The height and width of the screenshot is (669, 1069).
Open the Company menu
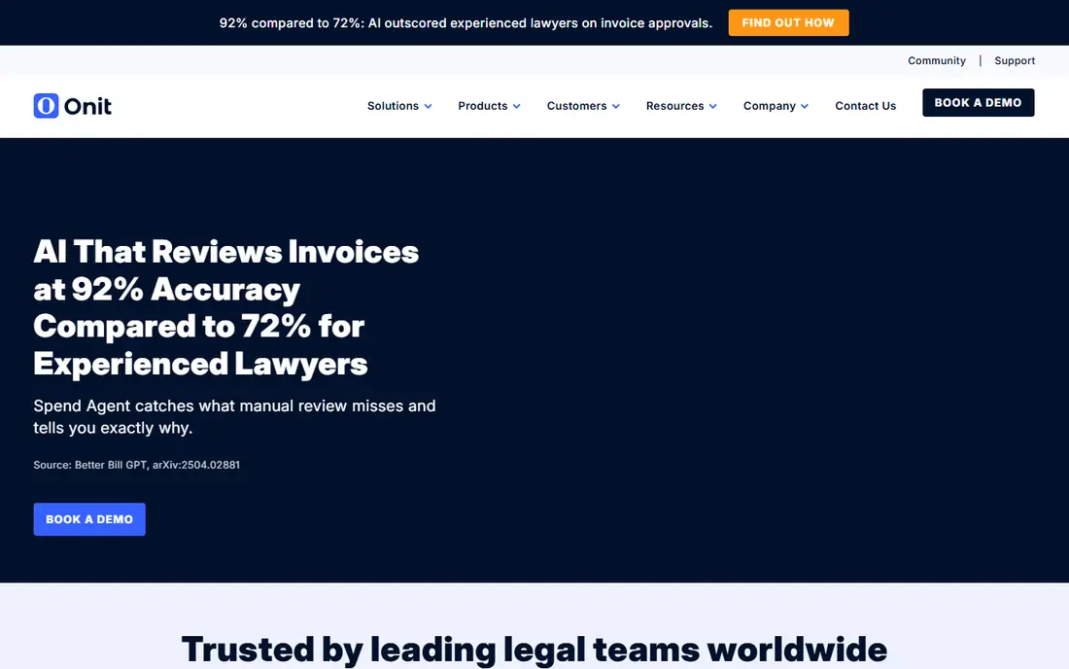(769, 106)
